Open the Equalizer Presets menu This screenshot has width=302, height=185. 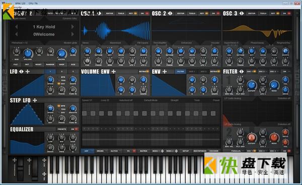coord(62,129)
